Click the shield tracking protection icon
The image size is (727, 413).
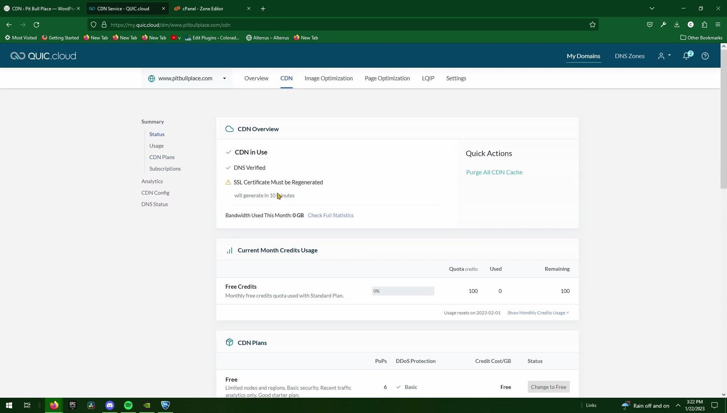pyautogui.click(x=94, y=25)
